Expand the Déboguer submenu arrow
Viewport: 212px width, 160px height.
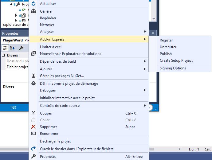145,90
